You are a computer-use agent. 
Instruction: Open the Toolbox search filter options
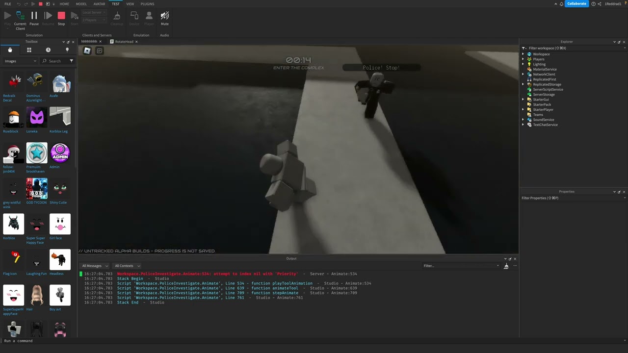71,61
